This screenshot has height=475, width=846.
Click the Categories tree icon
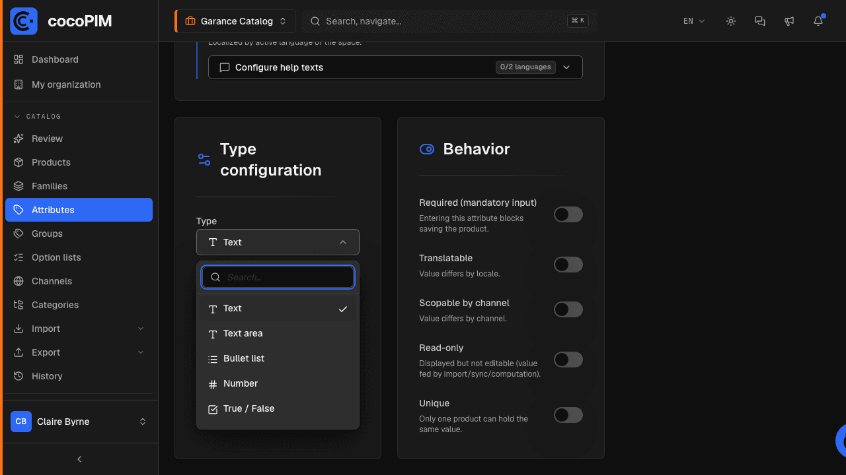(19, 305)
